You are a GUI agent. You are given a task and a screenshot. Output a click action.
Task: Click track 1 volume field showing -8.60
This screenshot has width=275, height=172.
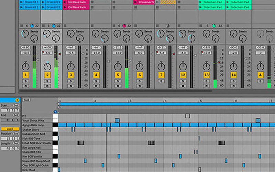pos(25,47)
